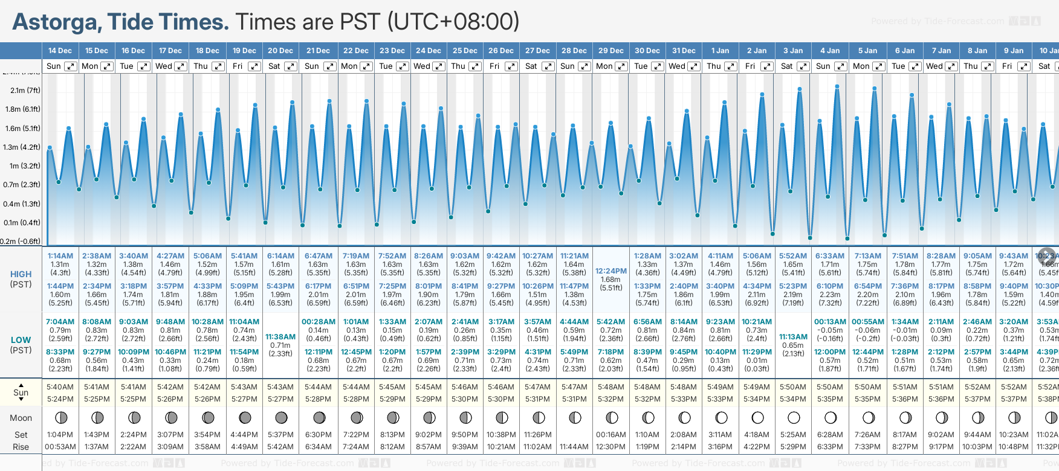The height and width of the screenshot is (471, 1059).
Task: Click the LOW (PST) row label
Action: [x=21, y=345]
